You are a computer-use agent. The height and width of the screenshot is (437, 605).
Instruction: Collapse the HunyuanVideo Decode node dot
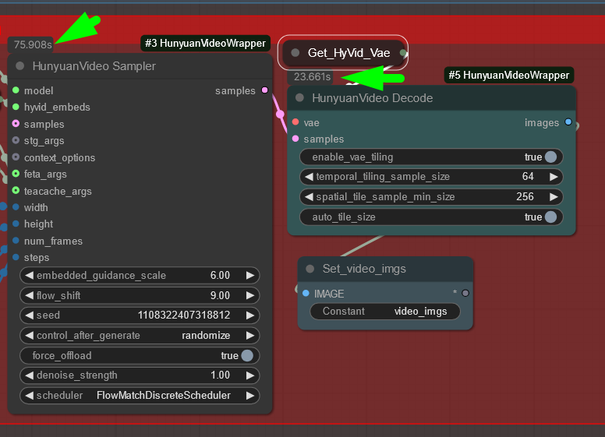click(299, 98)
